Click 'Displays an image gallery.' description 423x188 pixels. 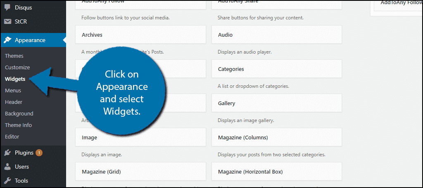tap(246, 121)
